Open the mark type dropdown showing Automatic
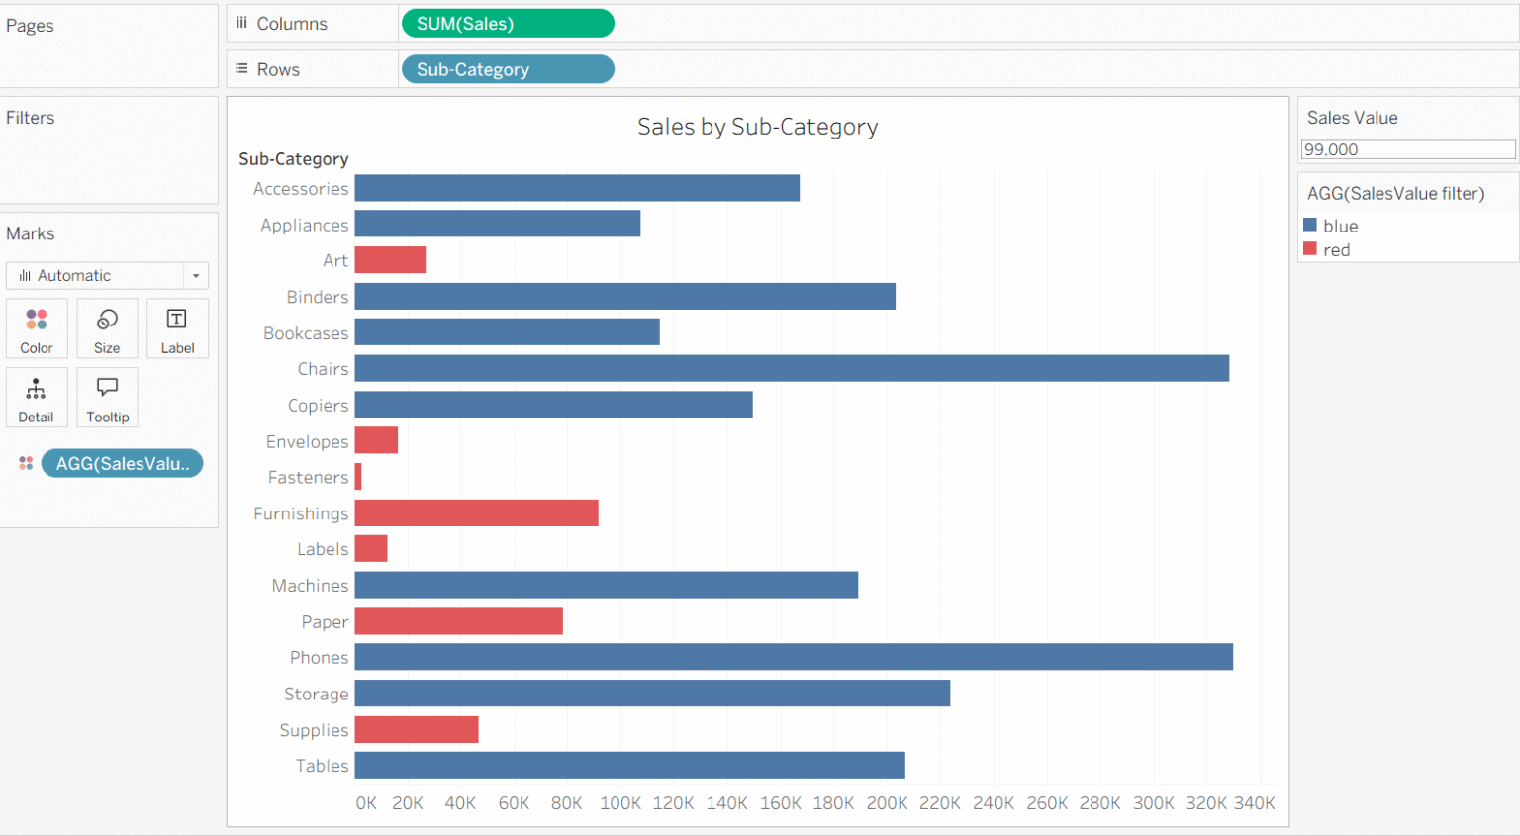Viewport: 1520px width, 836px height. pos(107,275)
